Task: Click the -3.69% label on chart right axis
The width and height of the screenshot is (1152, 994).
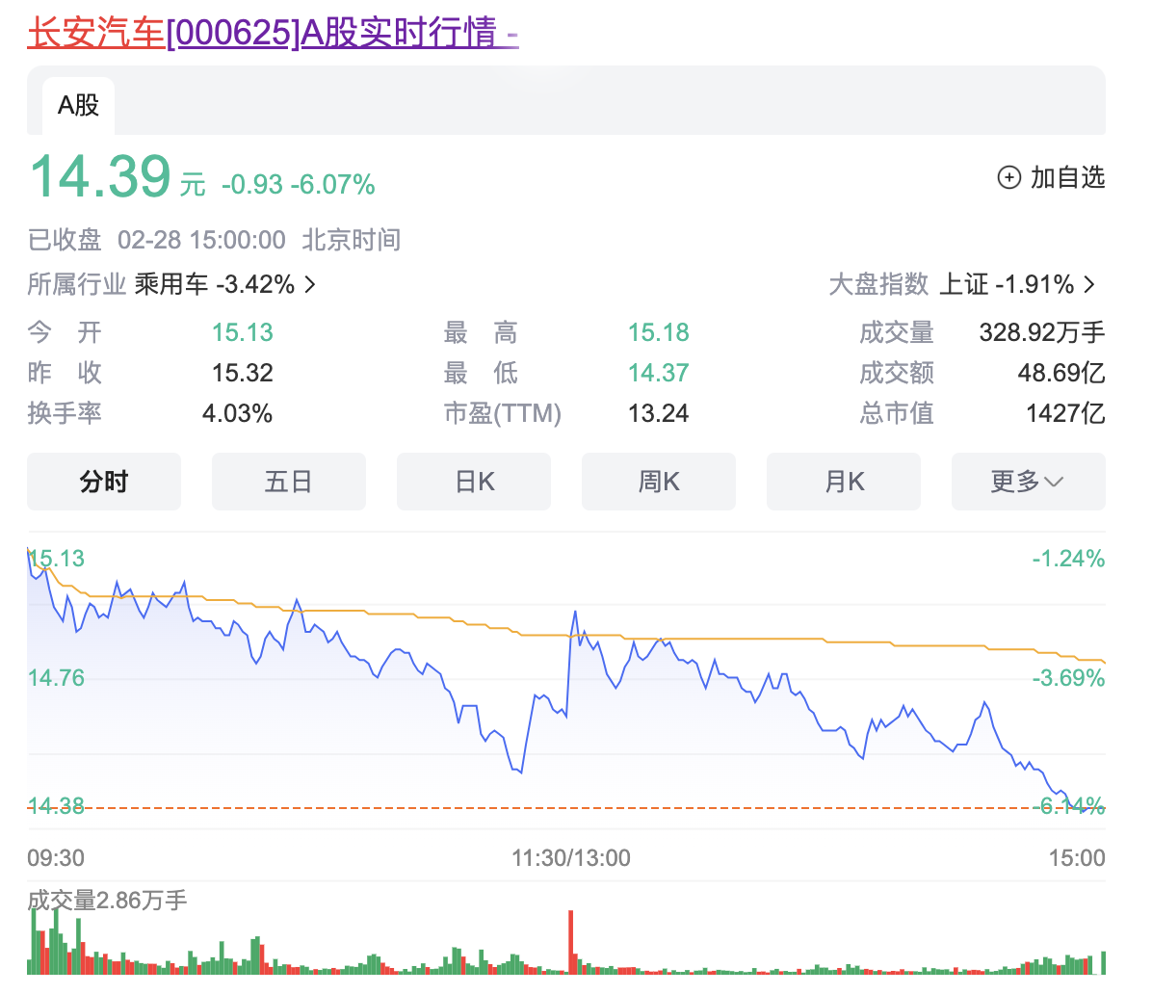Action: click(1068, 678)
